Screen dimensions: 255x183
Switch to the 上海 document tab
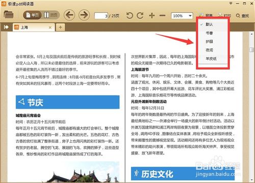[34, 27]
